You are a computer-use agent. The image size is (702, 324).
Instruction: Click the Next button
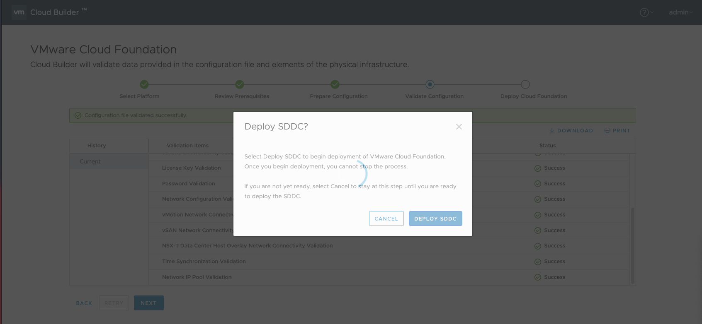[149, 303]
